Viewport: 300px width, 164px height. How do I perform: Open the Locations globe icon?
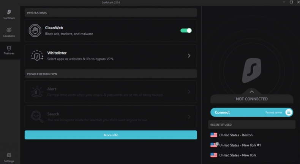click(x=9, y=30)
